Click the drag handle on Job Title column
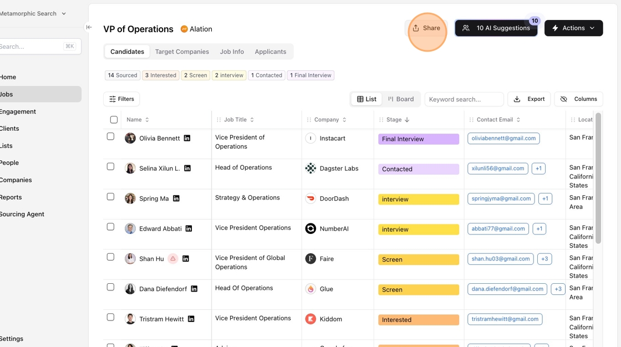Viewport: 621px width, 347px height. click(x=218, y=120)
